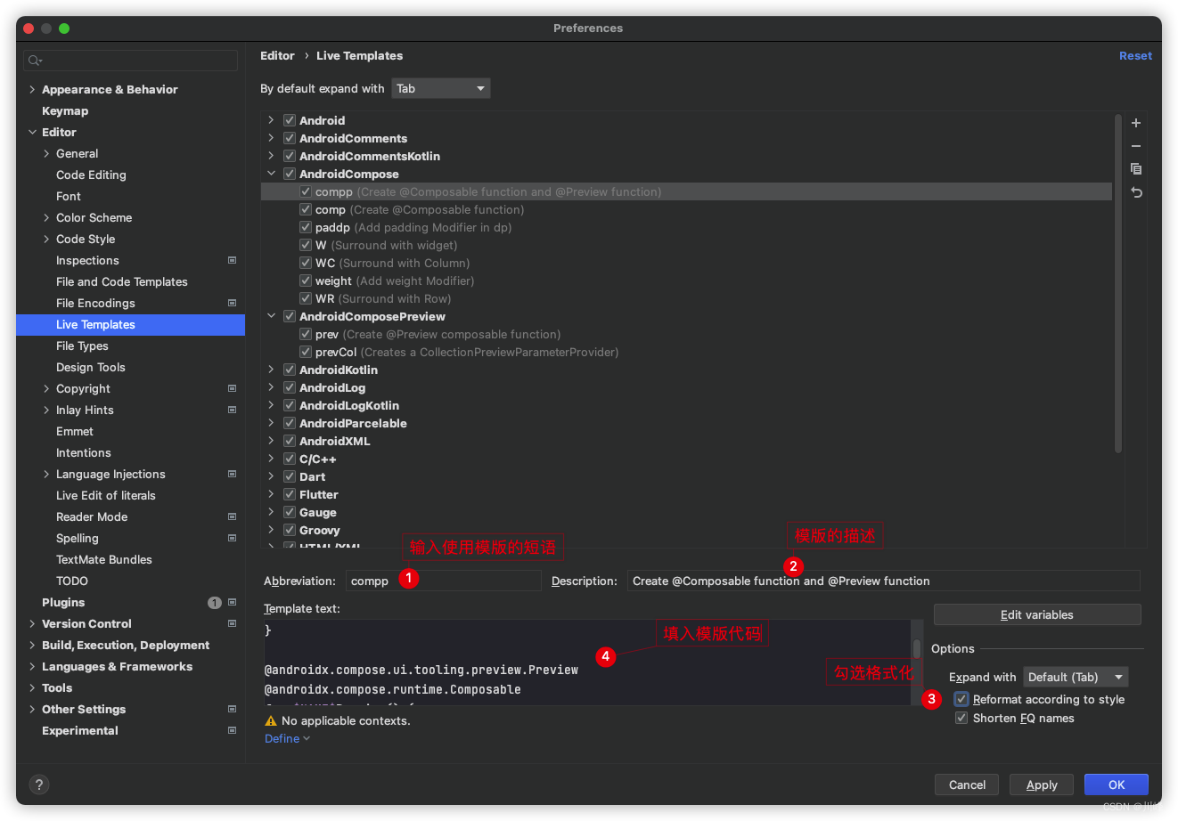Duplicate the selected live template

pos(1136,169)
